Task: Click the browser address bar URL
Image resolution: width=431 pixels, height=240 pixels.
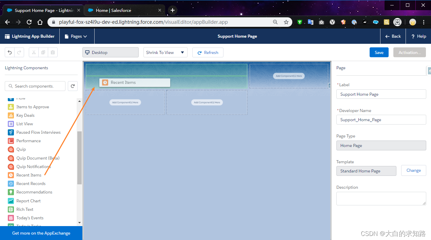Action: tap(143, 22)
